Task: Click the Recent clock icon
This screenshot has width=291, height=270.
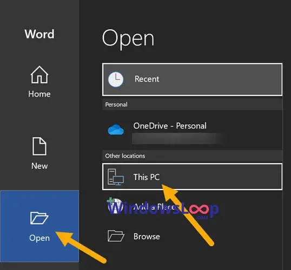Action: [x=116, y=79]
